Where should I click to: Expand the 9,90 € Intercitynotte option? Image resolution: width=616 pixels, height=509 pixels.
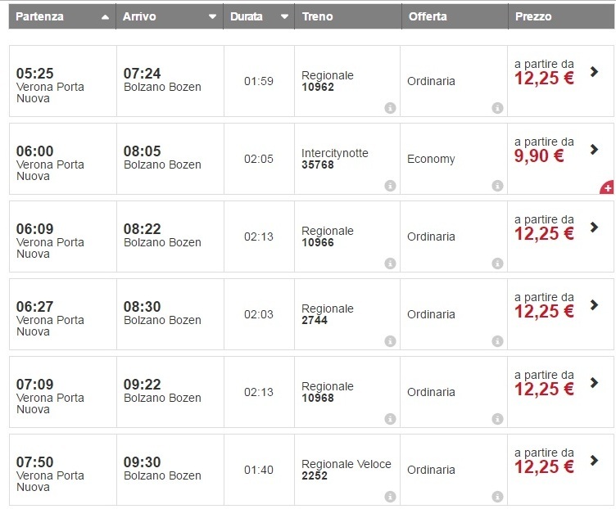595,150
